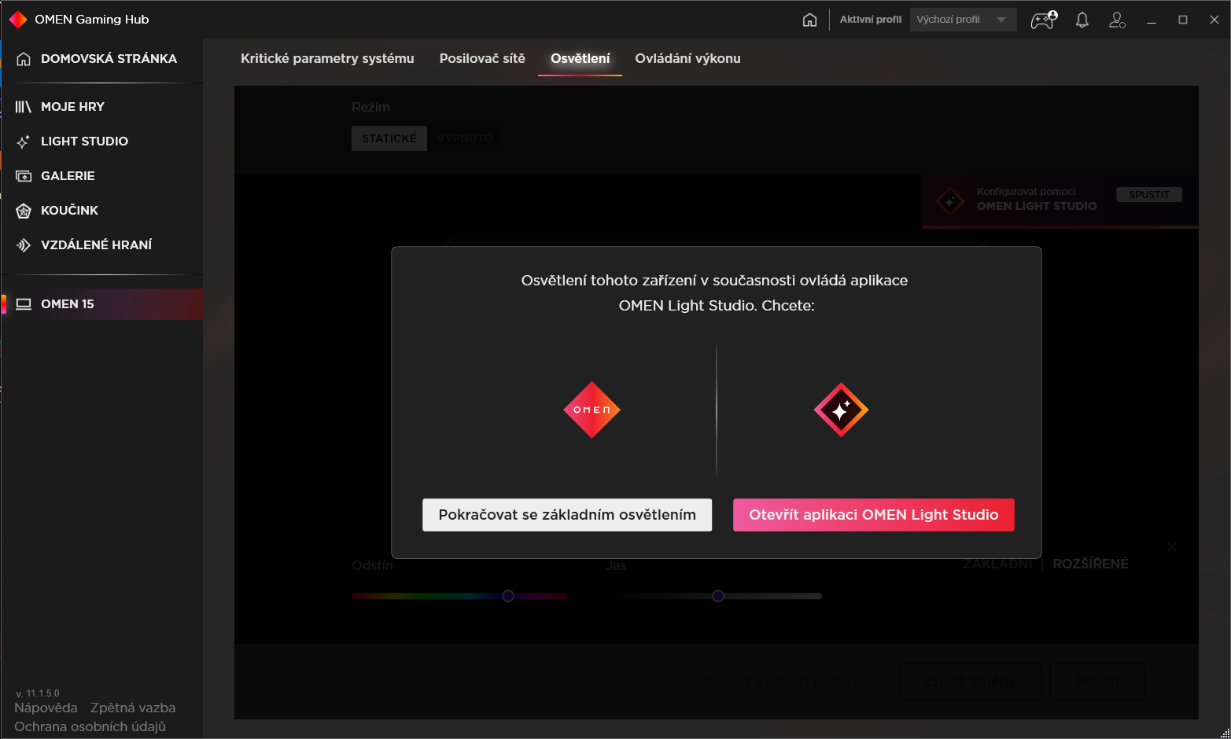The height and width of the screenshot is (739, 1231).
Task: Switch to ROZŠÍŘENÉ view
Action: pyautogui.click(x=1090, y=564)
